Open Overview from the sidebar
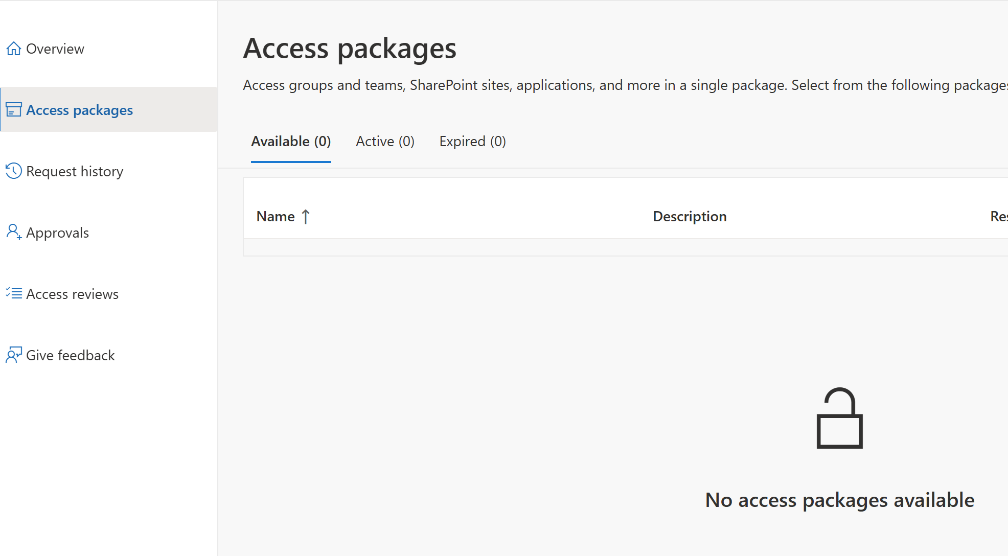This screenshot has width=1008, height=556. pos(55,49)
